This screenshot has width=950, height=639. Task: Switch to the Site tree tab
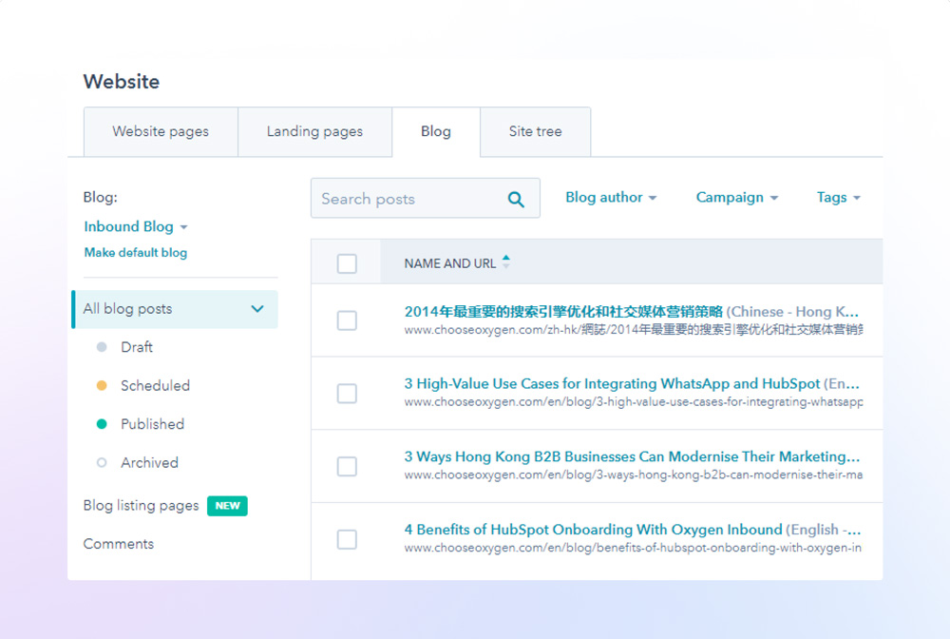pyautogui.click(x=535, y=131)
